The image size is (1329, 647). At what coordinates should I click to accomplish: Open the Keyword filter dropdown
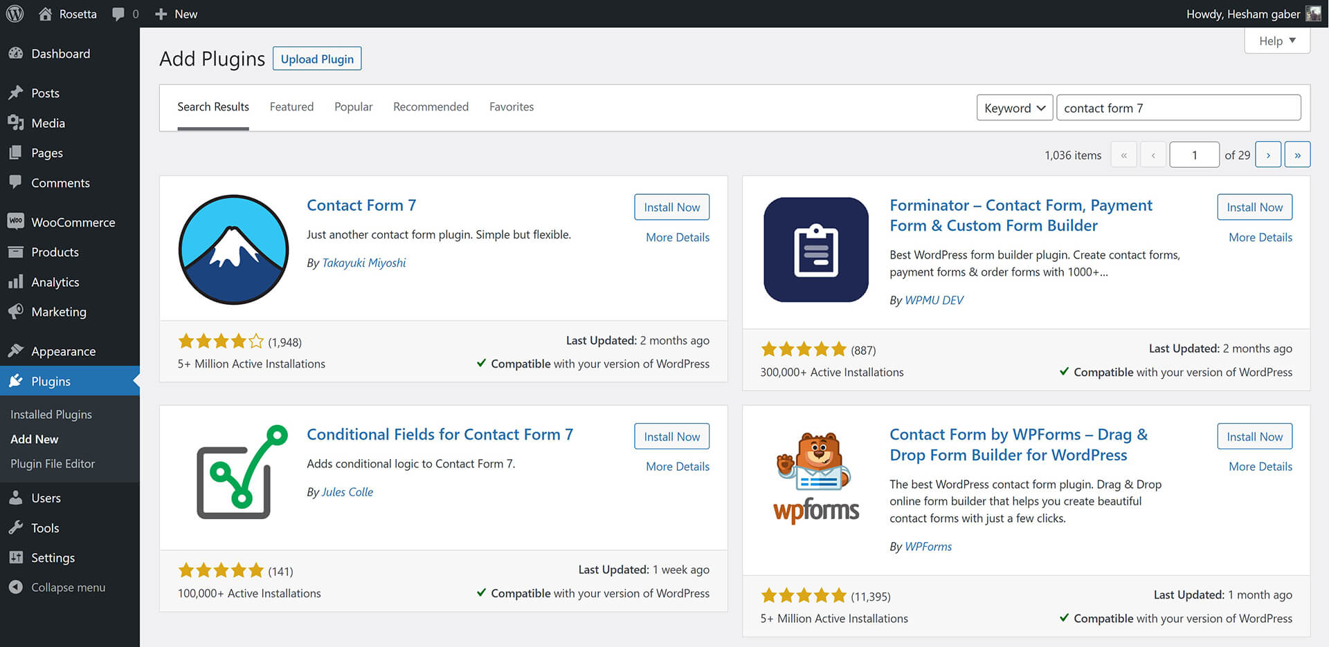1014,108
